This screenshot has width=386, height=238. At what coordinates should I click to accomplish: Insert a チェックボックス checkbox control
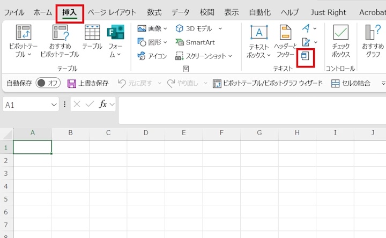341,41
